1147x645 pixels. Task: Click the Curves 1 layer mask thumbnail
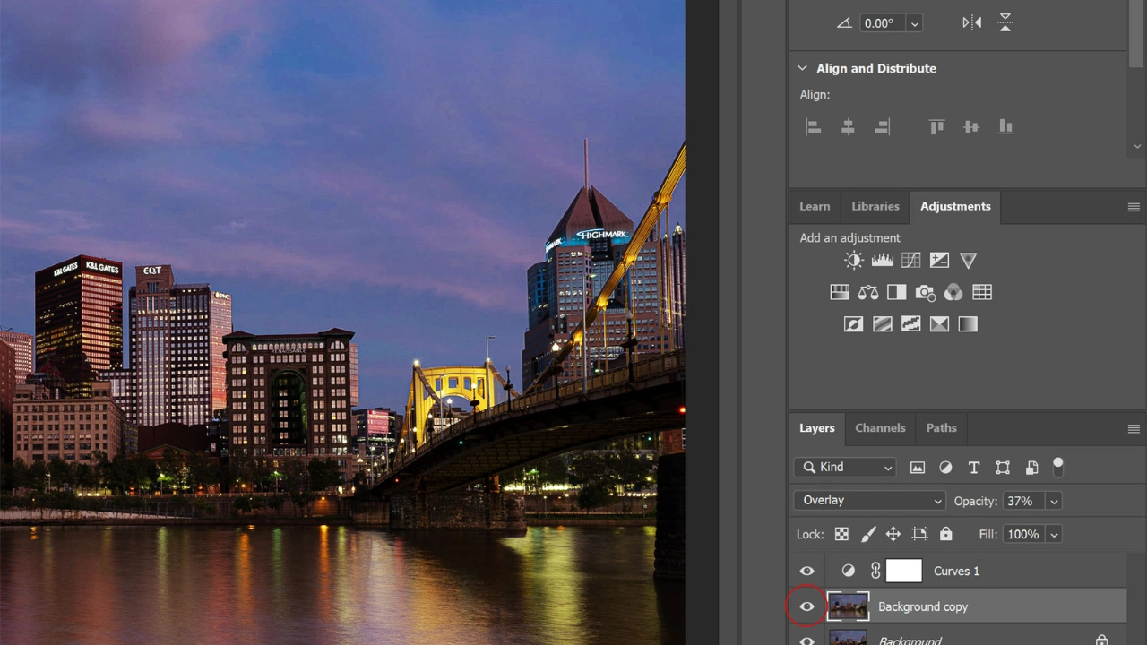(x=903, y=571)
